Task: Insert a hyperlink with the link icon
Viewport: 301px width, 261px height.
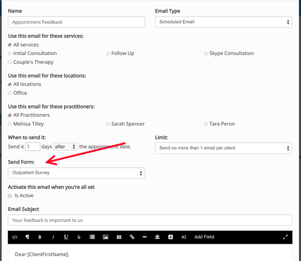Action: pos(132,237)
